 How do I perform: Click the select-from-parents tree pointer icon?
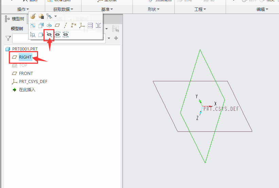(x=49, y=16)
